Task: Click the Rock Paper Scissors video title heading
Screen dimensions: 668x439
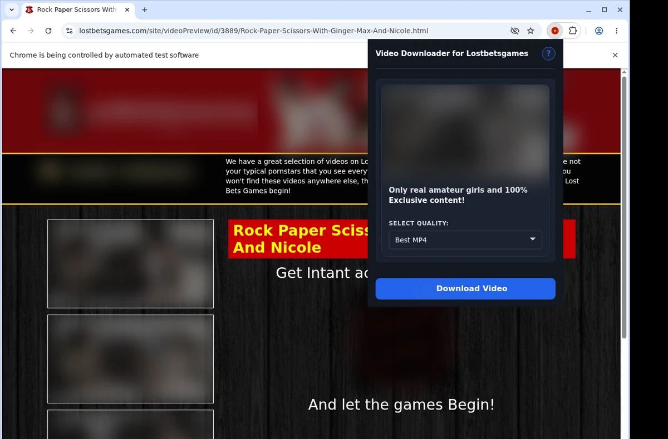Action: click(301, 239)
